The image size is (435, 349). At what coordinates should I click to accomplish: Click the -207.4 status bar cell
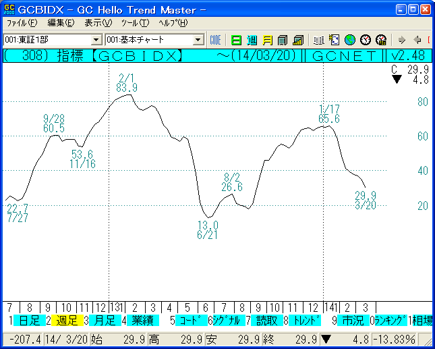click(22, 340)
